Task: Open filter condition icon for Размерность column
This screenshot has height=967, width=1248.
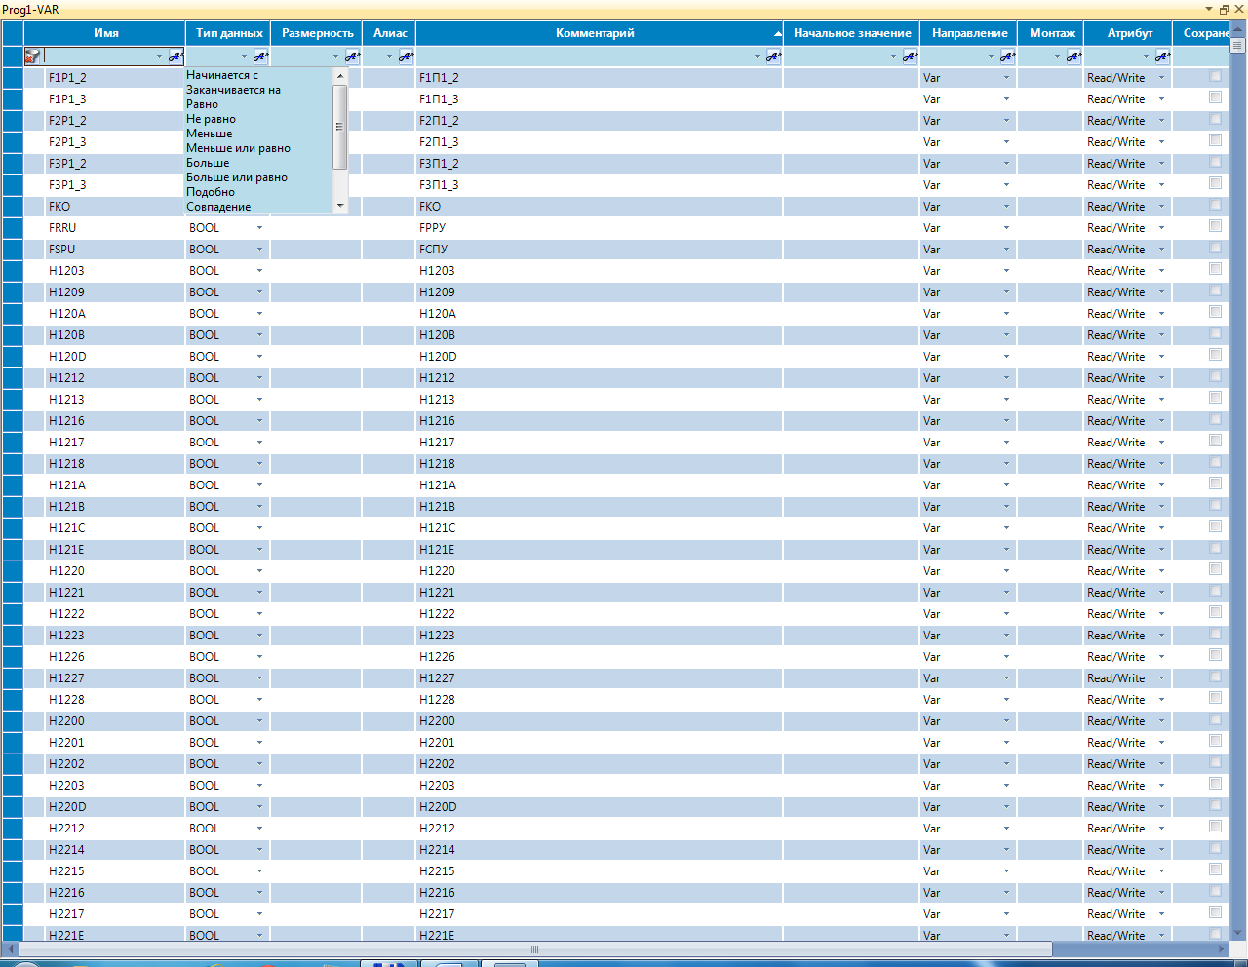Action: point(352,57)
